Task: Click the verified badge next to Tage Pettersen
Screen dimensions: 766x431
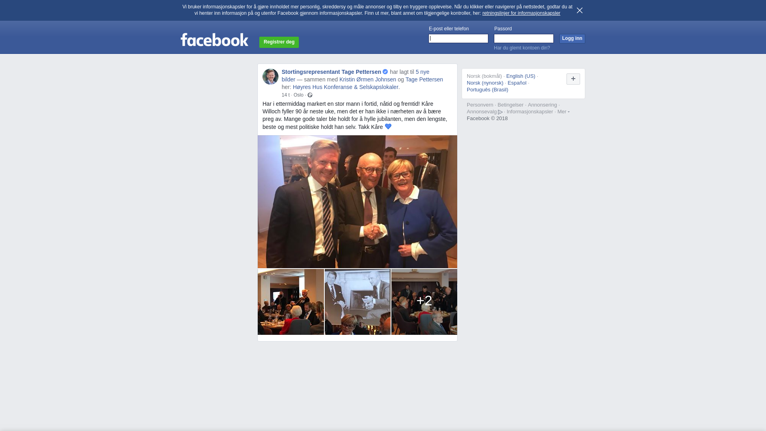Action: [385, 72]
